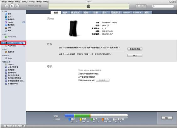177x128 pixels.
Task: Open the 最近播放的歌曲 smart playlist
Action: coord(13,78)
